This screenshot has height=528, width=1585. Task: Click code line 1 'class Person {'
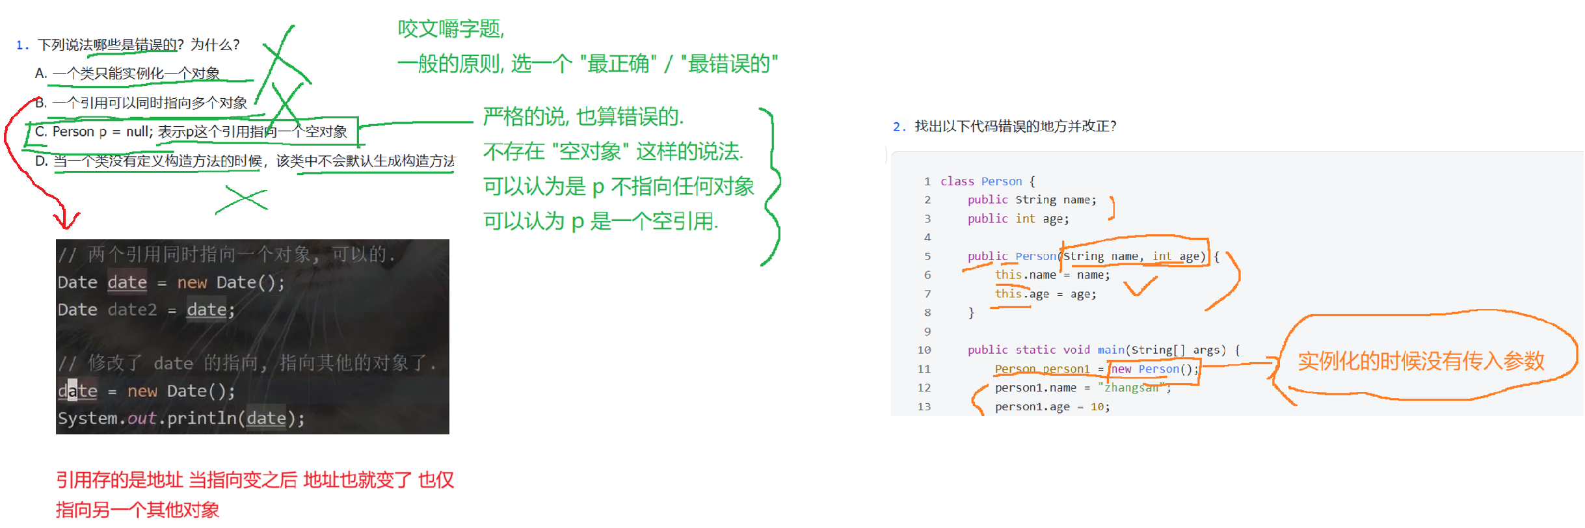[987, 181]
